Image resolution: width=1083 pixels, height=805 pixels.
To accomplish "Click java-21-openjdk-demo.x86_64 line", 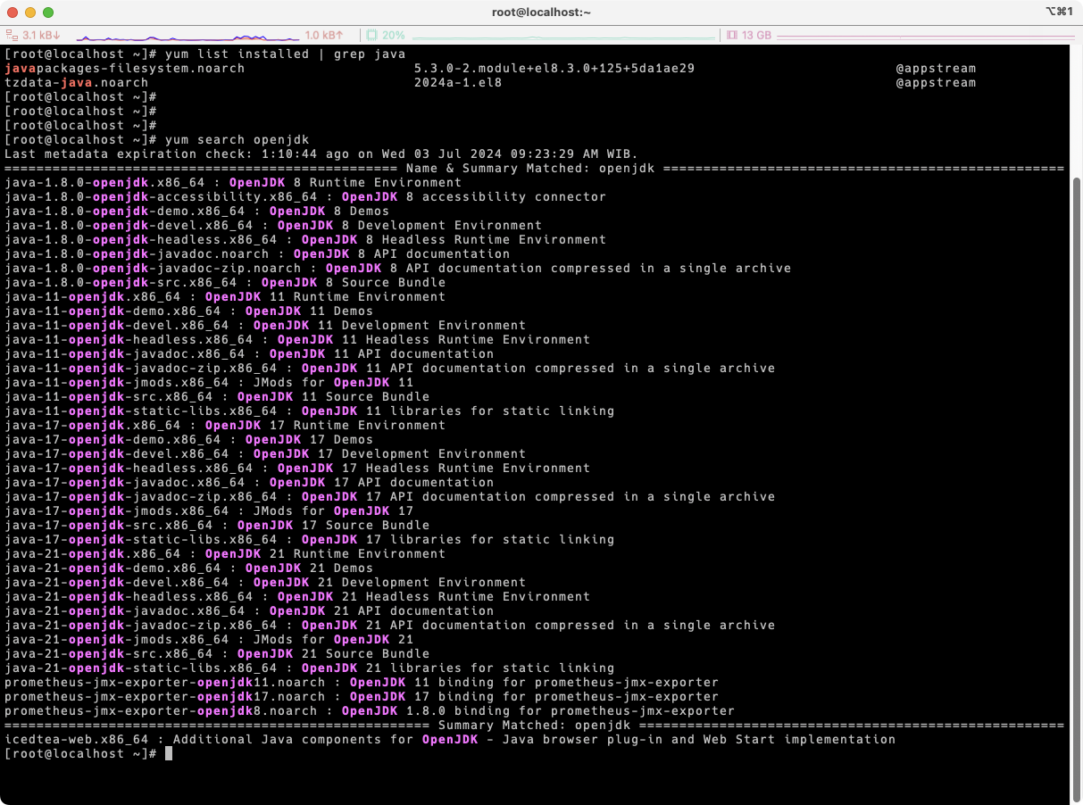I will tap(188, 568).
